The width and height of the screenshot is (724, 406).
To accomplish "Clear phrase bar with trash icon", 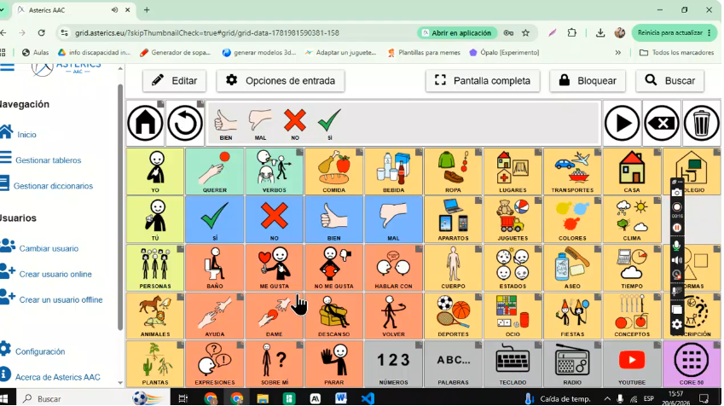I will coord(701,124).
